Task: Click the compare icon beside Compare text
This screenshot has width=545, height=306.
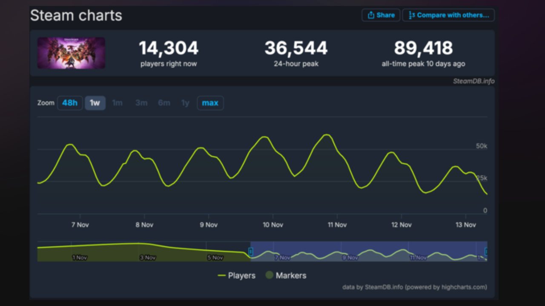Action: tap(411, 15)
